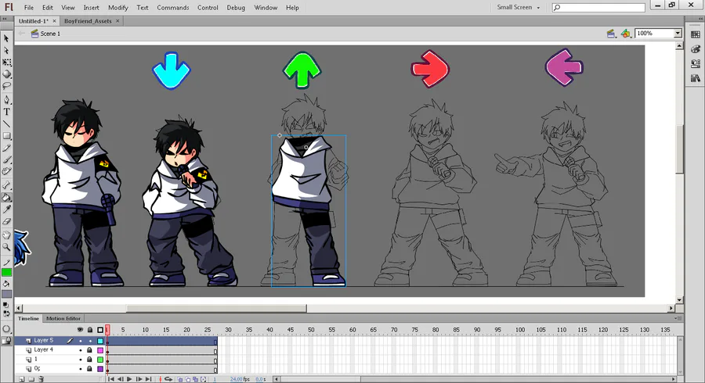
Task: Select the 3D Rotation tool
Action: tap(7, 74)
